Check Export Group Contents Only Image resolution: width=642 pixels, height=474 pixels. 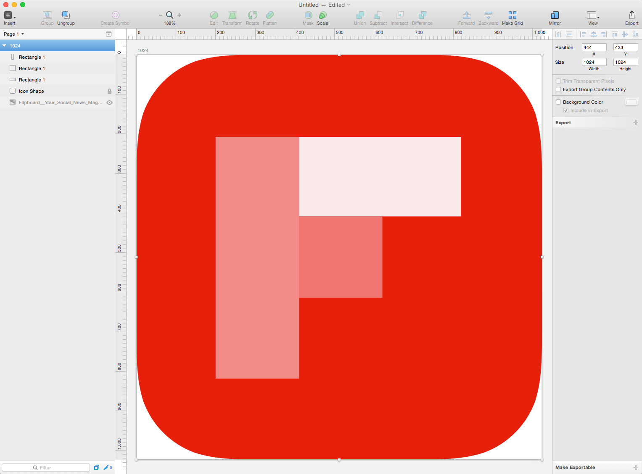[558, 89]
